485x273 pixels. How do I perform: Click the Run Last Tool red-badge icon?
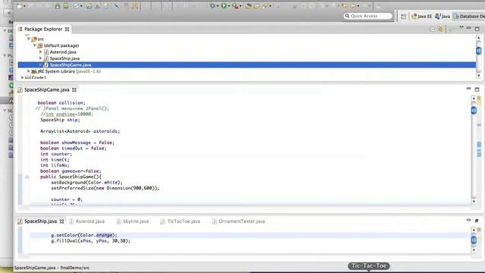pos(236,6)
